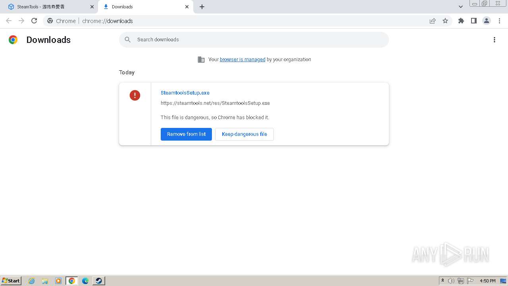Click the Chrome taskbar icon
The width and height of the screenshot is (508, 286).
click(x=72, y=281)
